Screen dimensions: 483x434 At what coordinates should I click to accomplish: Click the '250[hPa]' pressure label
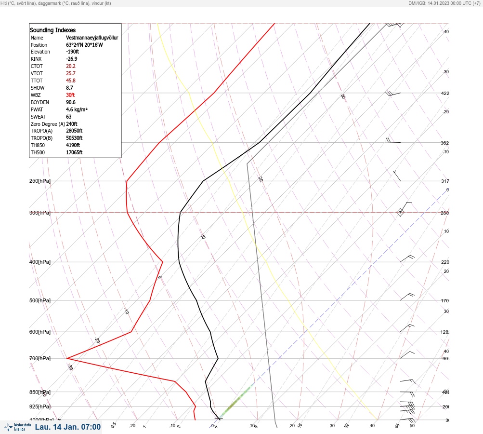coord(40,181)
